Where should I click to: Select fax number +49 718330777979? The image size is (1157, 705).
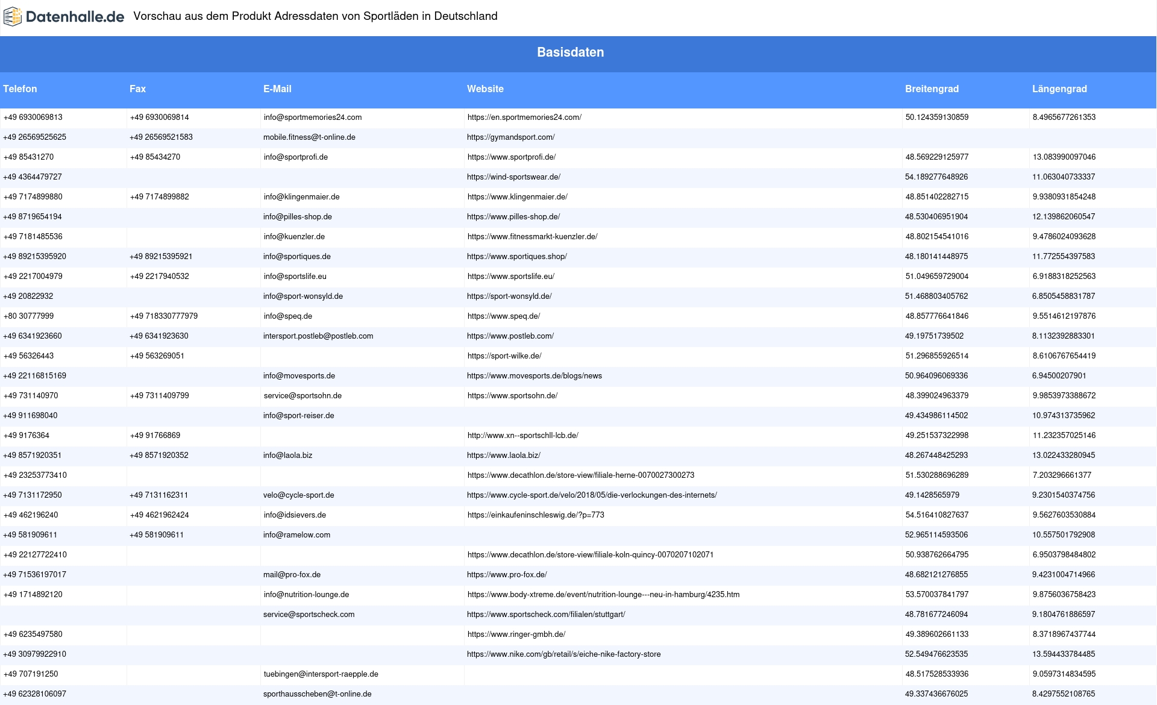163,316
